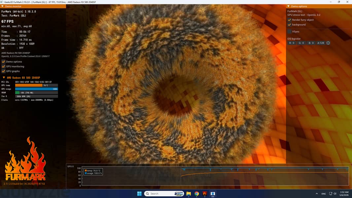Uncheck the GPU monitoring checkbox
The image size is (352, 198).
pyautogui.click(x=3, y=66)
